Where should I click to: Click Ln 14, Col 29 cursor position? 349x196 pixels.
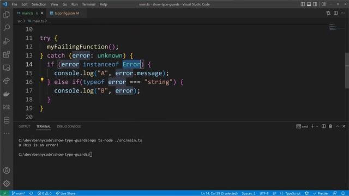(219, 193)
